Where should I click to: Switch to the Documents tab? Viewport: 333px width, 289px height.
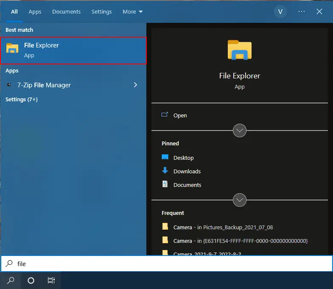coord(67,12)
